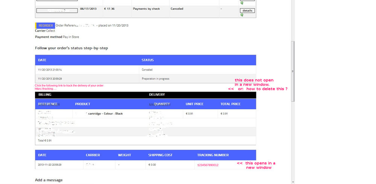
Task: Click the SHIPPING COST column header
Action: click(160, 155)
